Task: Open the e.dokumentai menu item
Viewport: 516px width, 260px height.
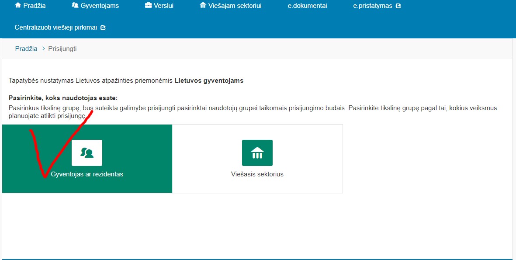Action: click(x=307, y=6)
